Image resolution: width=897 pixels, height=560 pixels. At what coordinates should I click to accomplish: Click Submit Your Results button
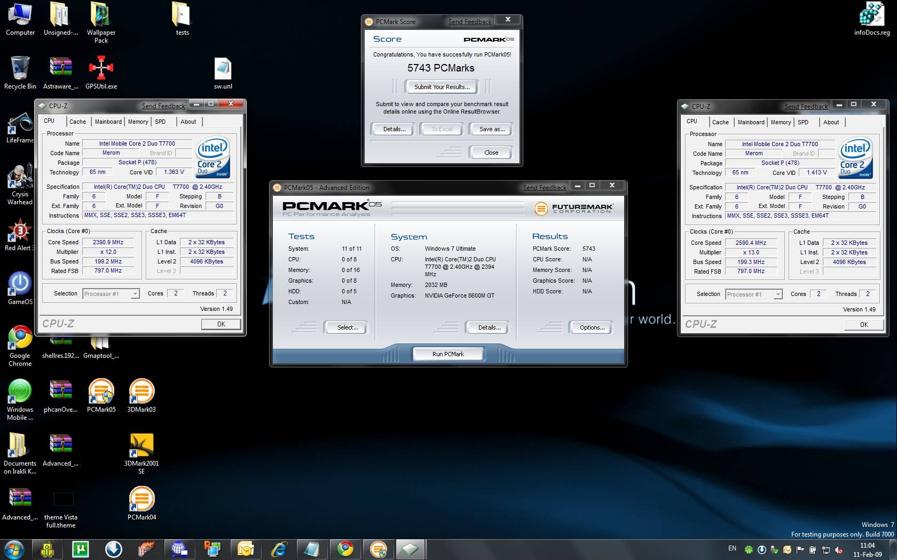[442, 87]
